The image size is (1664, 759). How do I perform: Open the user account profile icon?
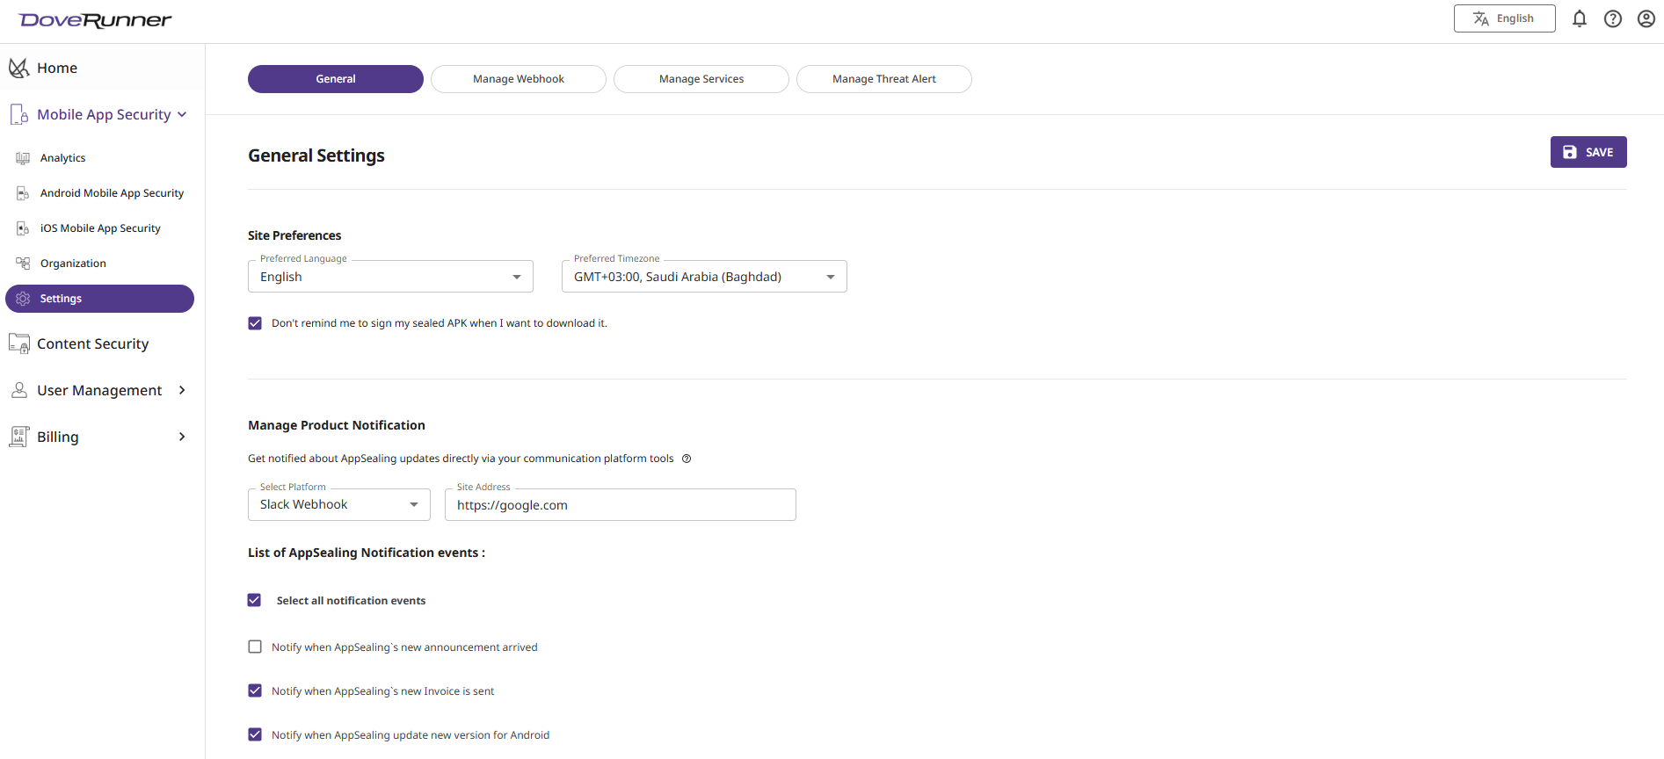tap(1646, 18)
